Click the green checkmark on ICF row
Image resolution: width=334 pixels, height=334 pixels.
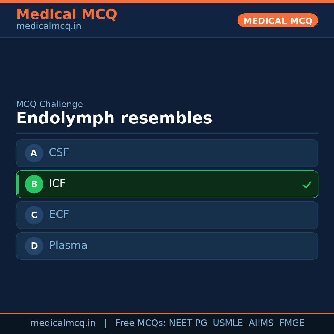tap(307, 185)
